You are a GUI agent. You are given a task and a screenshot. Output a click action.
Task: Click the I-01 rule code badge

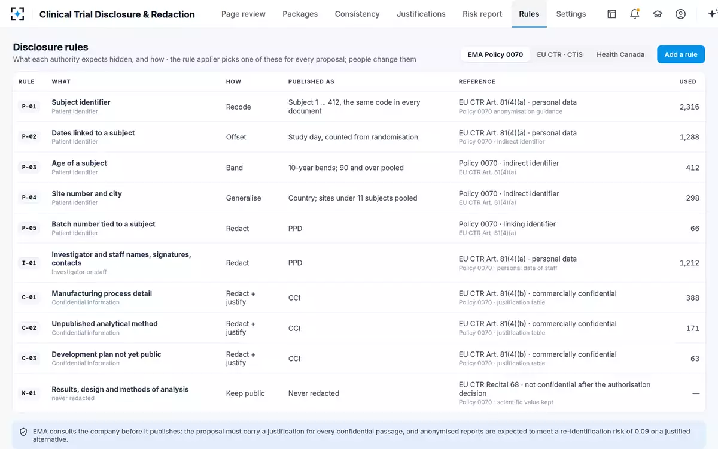(x=29, y=263)
